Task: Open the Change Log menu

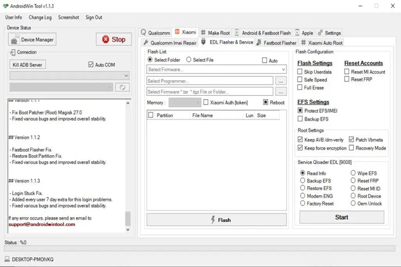Action: 40,17
